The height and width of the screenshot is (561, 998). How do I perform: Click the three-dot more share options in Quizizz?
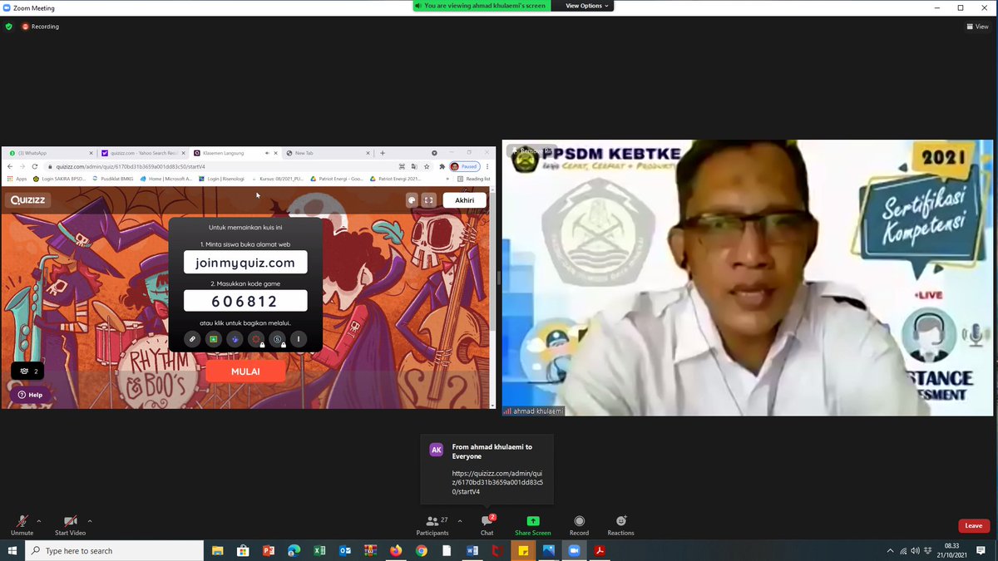pyautogui.click(x=299, y=339)
